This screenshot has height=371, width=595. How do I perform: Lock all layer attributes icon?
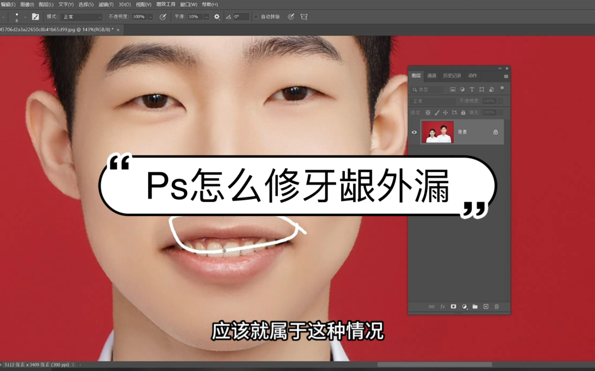coord(463,113)
